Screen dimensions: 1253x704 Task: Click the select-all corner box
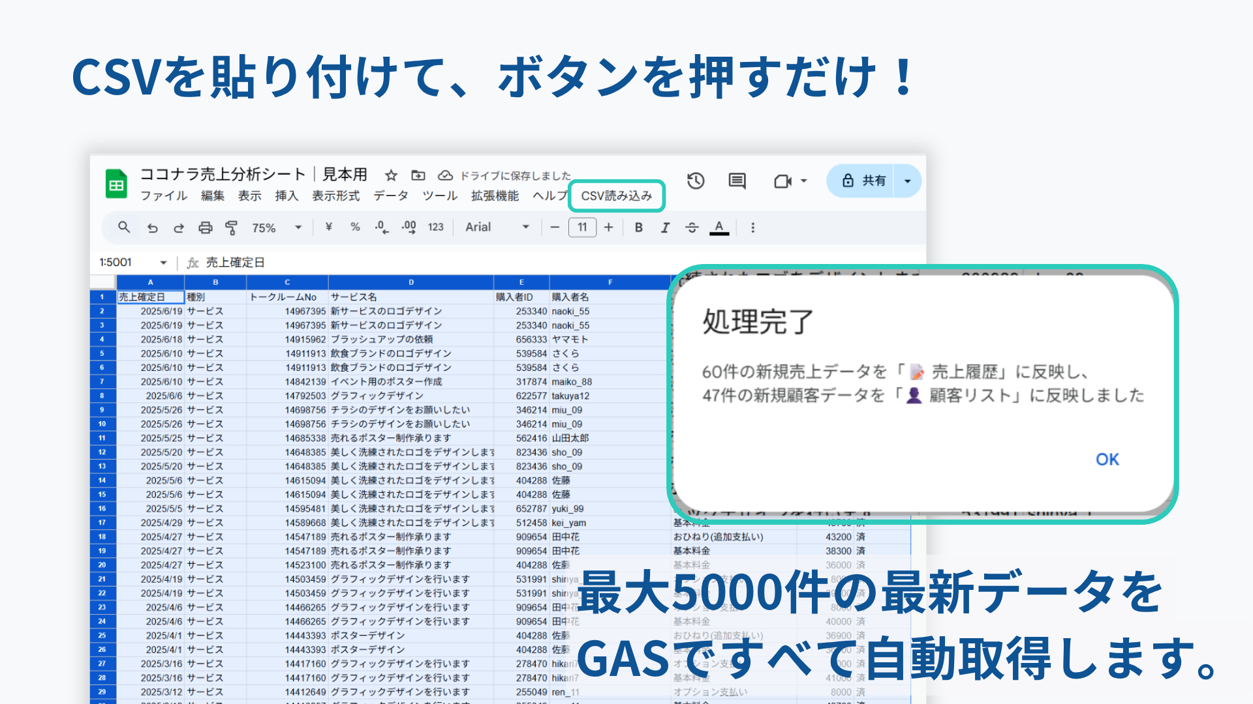tap(102, 282)
